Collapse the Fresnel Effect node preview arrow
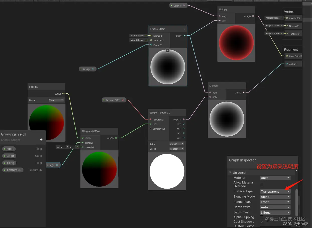The image size is (312, 228). (x=168, y=50)
